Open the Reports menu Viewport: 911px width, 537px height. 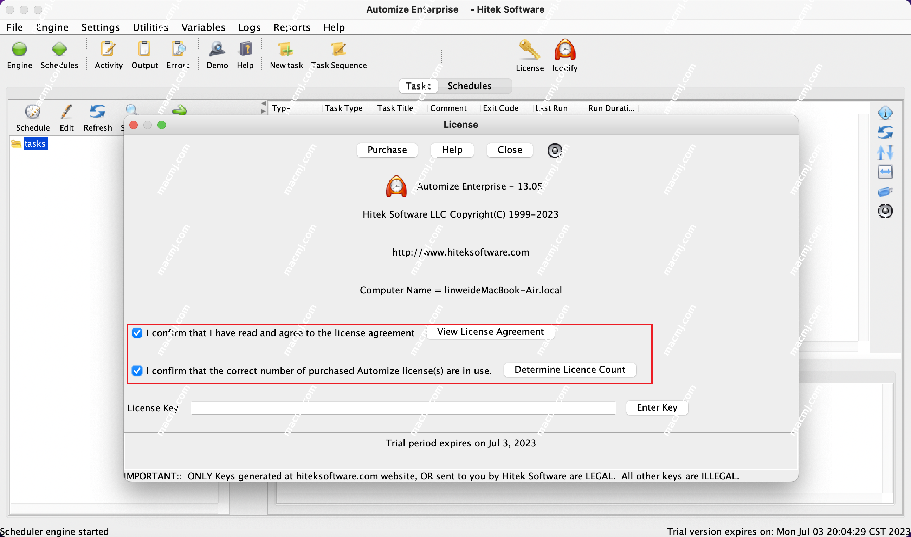pyautogui.click(x=292, y=27)
